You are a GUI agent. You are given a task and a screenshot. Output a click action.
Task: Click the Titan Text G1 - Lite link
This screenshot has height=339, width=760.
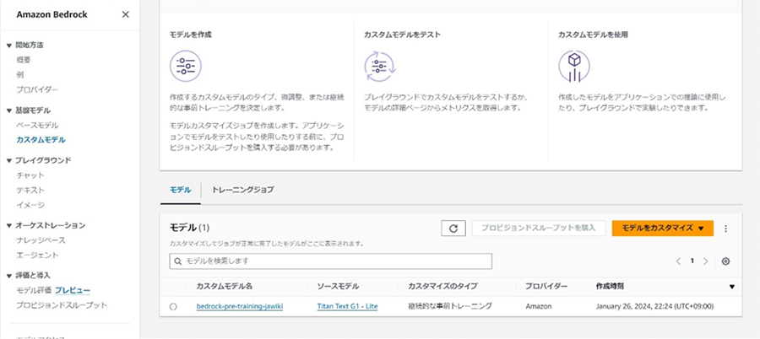pyautogui.click(x=347, y=307)
